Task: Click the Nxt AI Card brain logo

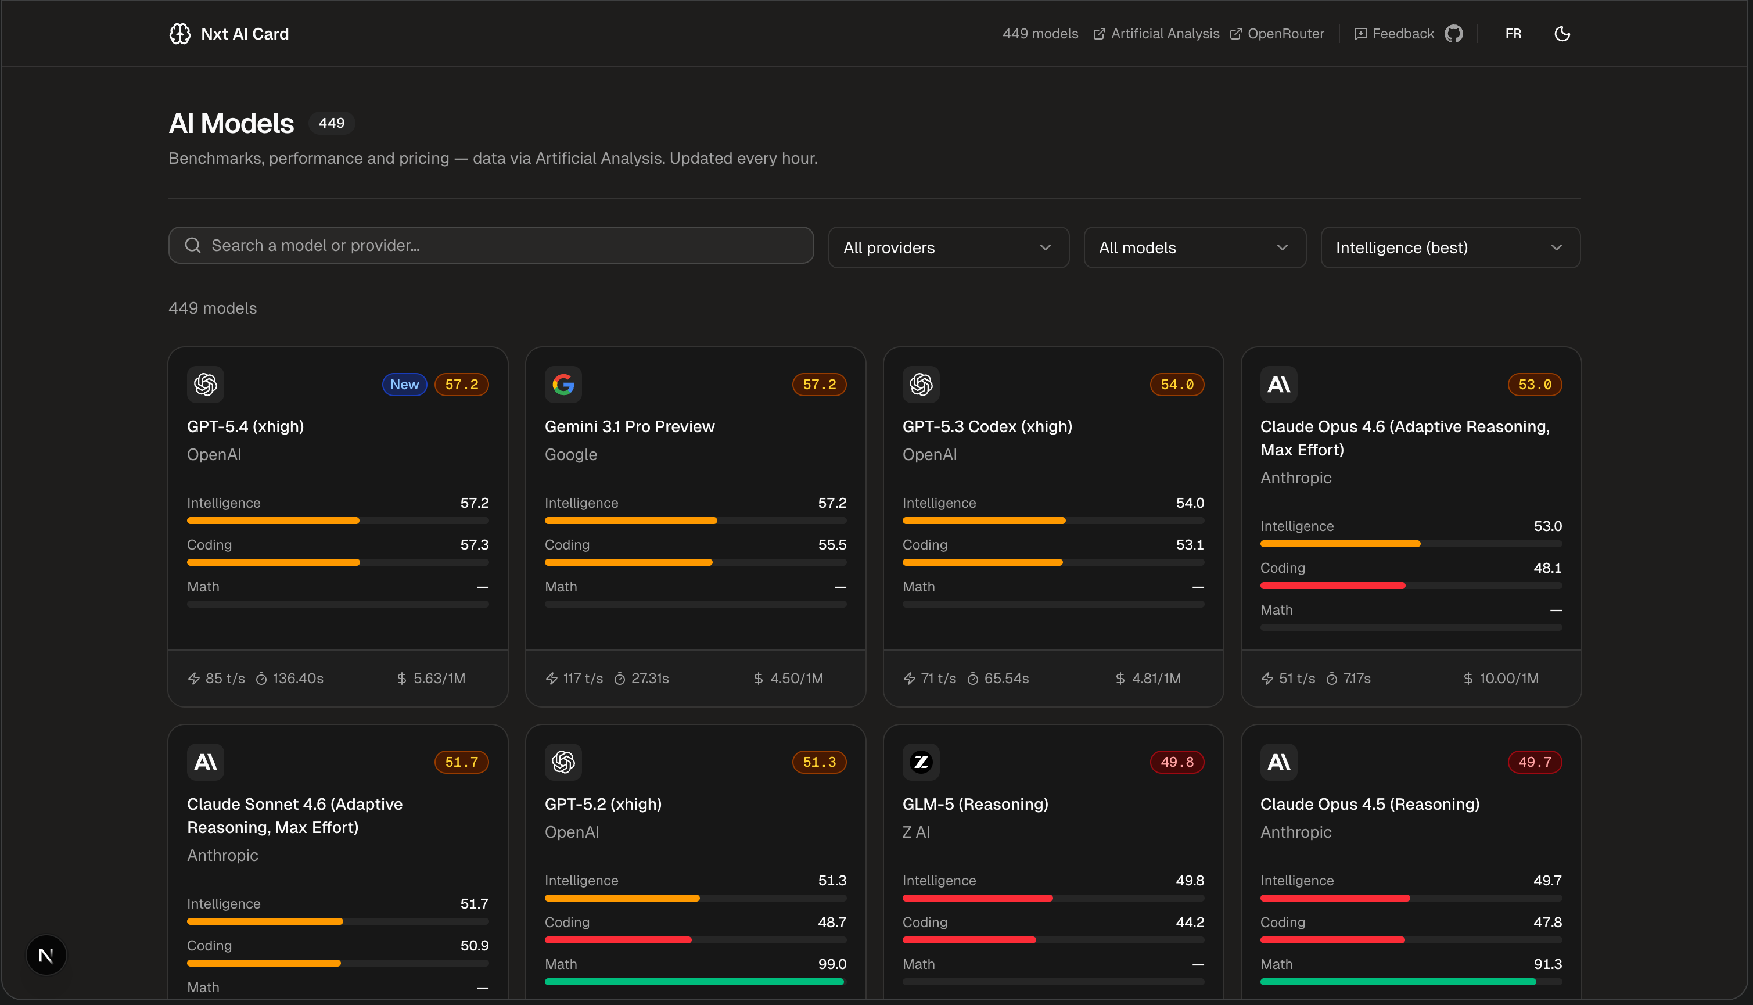Action: (x=179, y=33)
